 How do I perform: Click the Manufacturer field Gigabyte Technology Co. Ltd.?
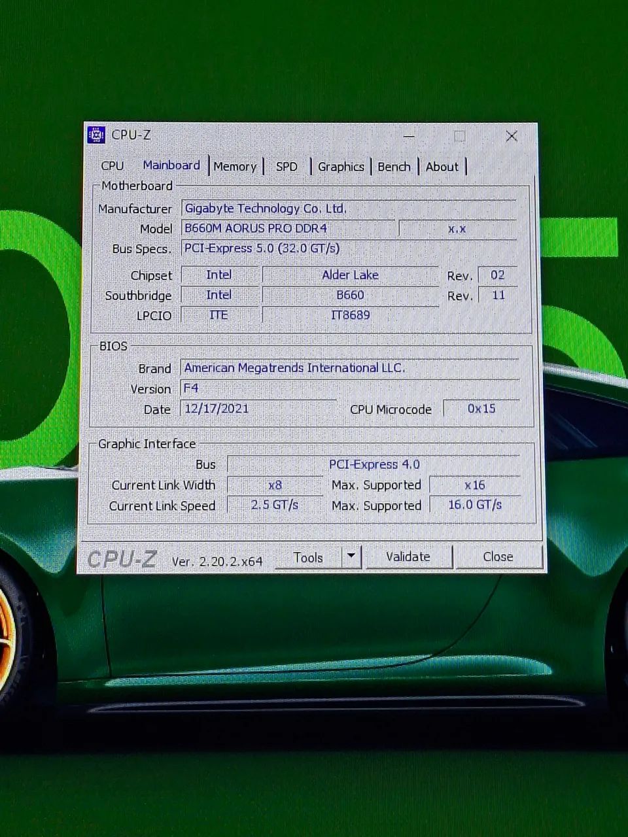349,209
